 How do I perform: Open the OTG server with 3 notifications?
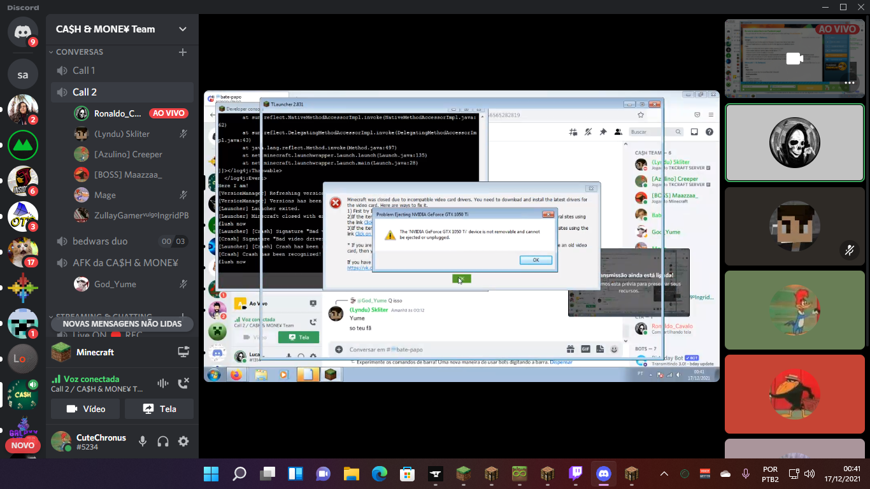(23, 217)
